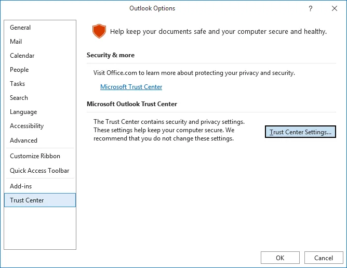Click the Help question mark icon

pos(311,8)
